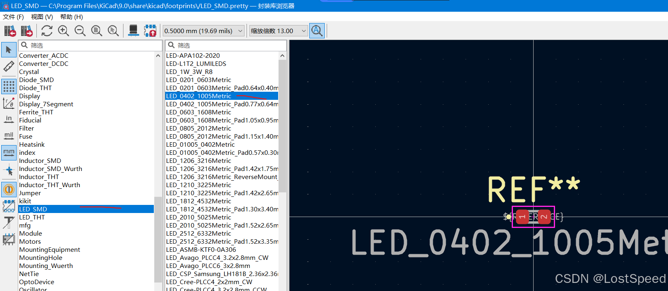Click the footprint filter search field
This screenshot has width=668, height=291.
(226, 45)
